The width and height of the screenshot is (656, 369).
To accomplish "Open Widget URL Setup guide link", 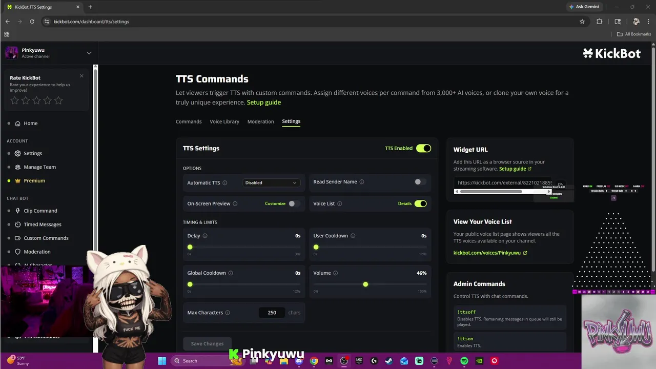I will pos(515,169).
